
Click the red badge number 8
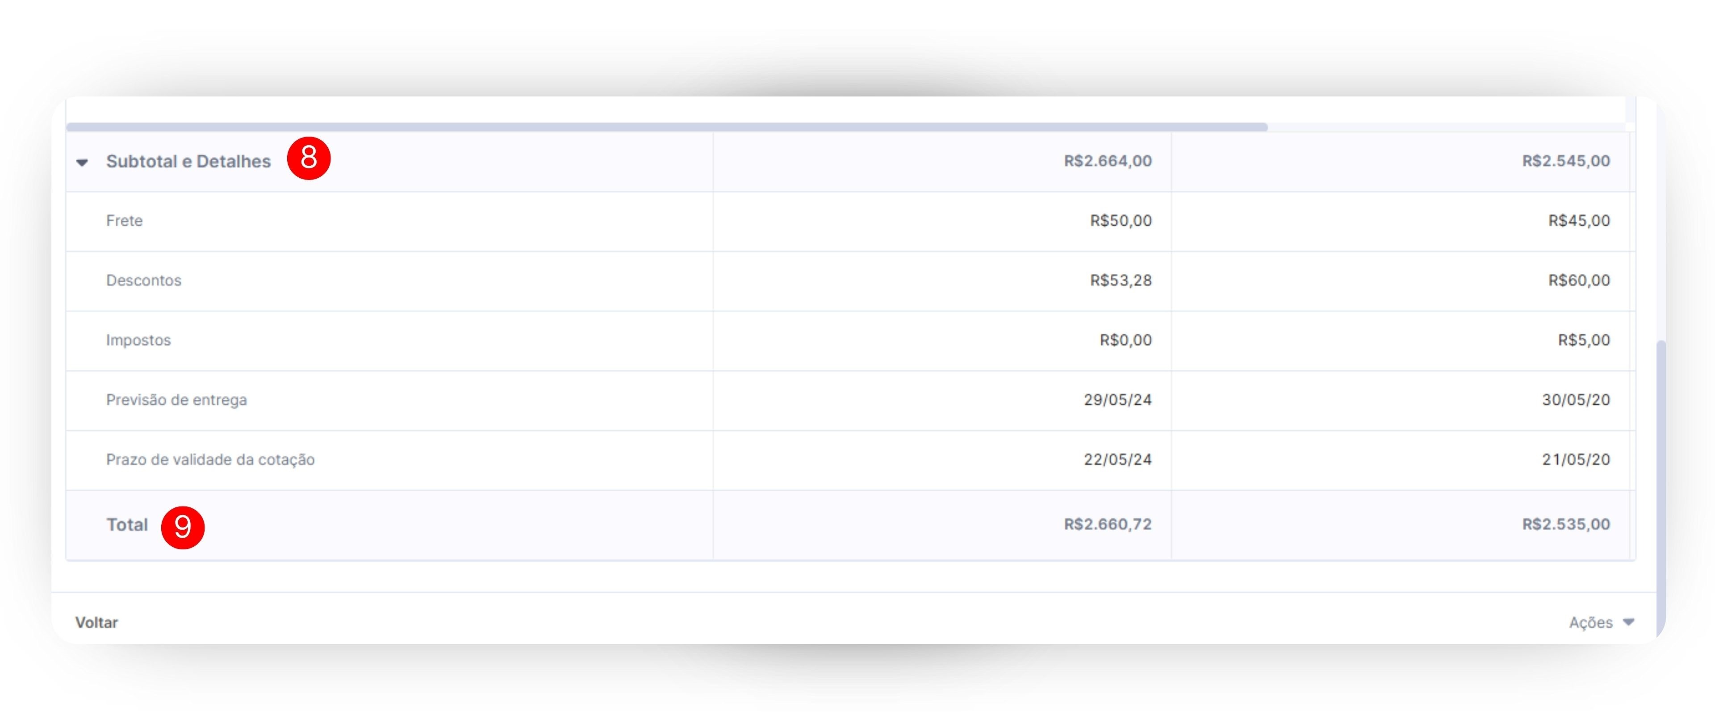308,159
